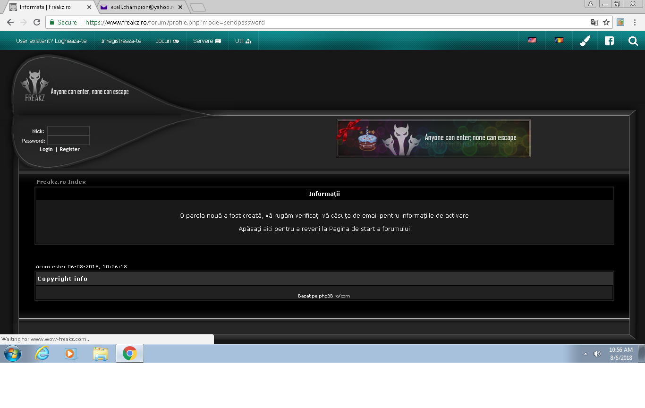Open the Windows Start button
The width and height of the screenshot is (645, 408).
pos(12,353)
